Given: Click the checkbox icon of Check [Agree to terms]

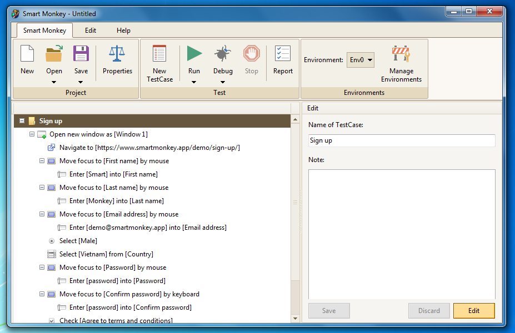Looking at the screenshot, I should pos(52,321).
